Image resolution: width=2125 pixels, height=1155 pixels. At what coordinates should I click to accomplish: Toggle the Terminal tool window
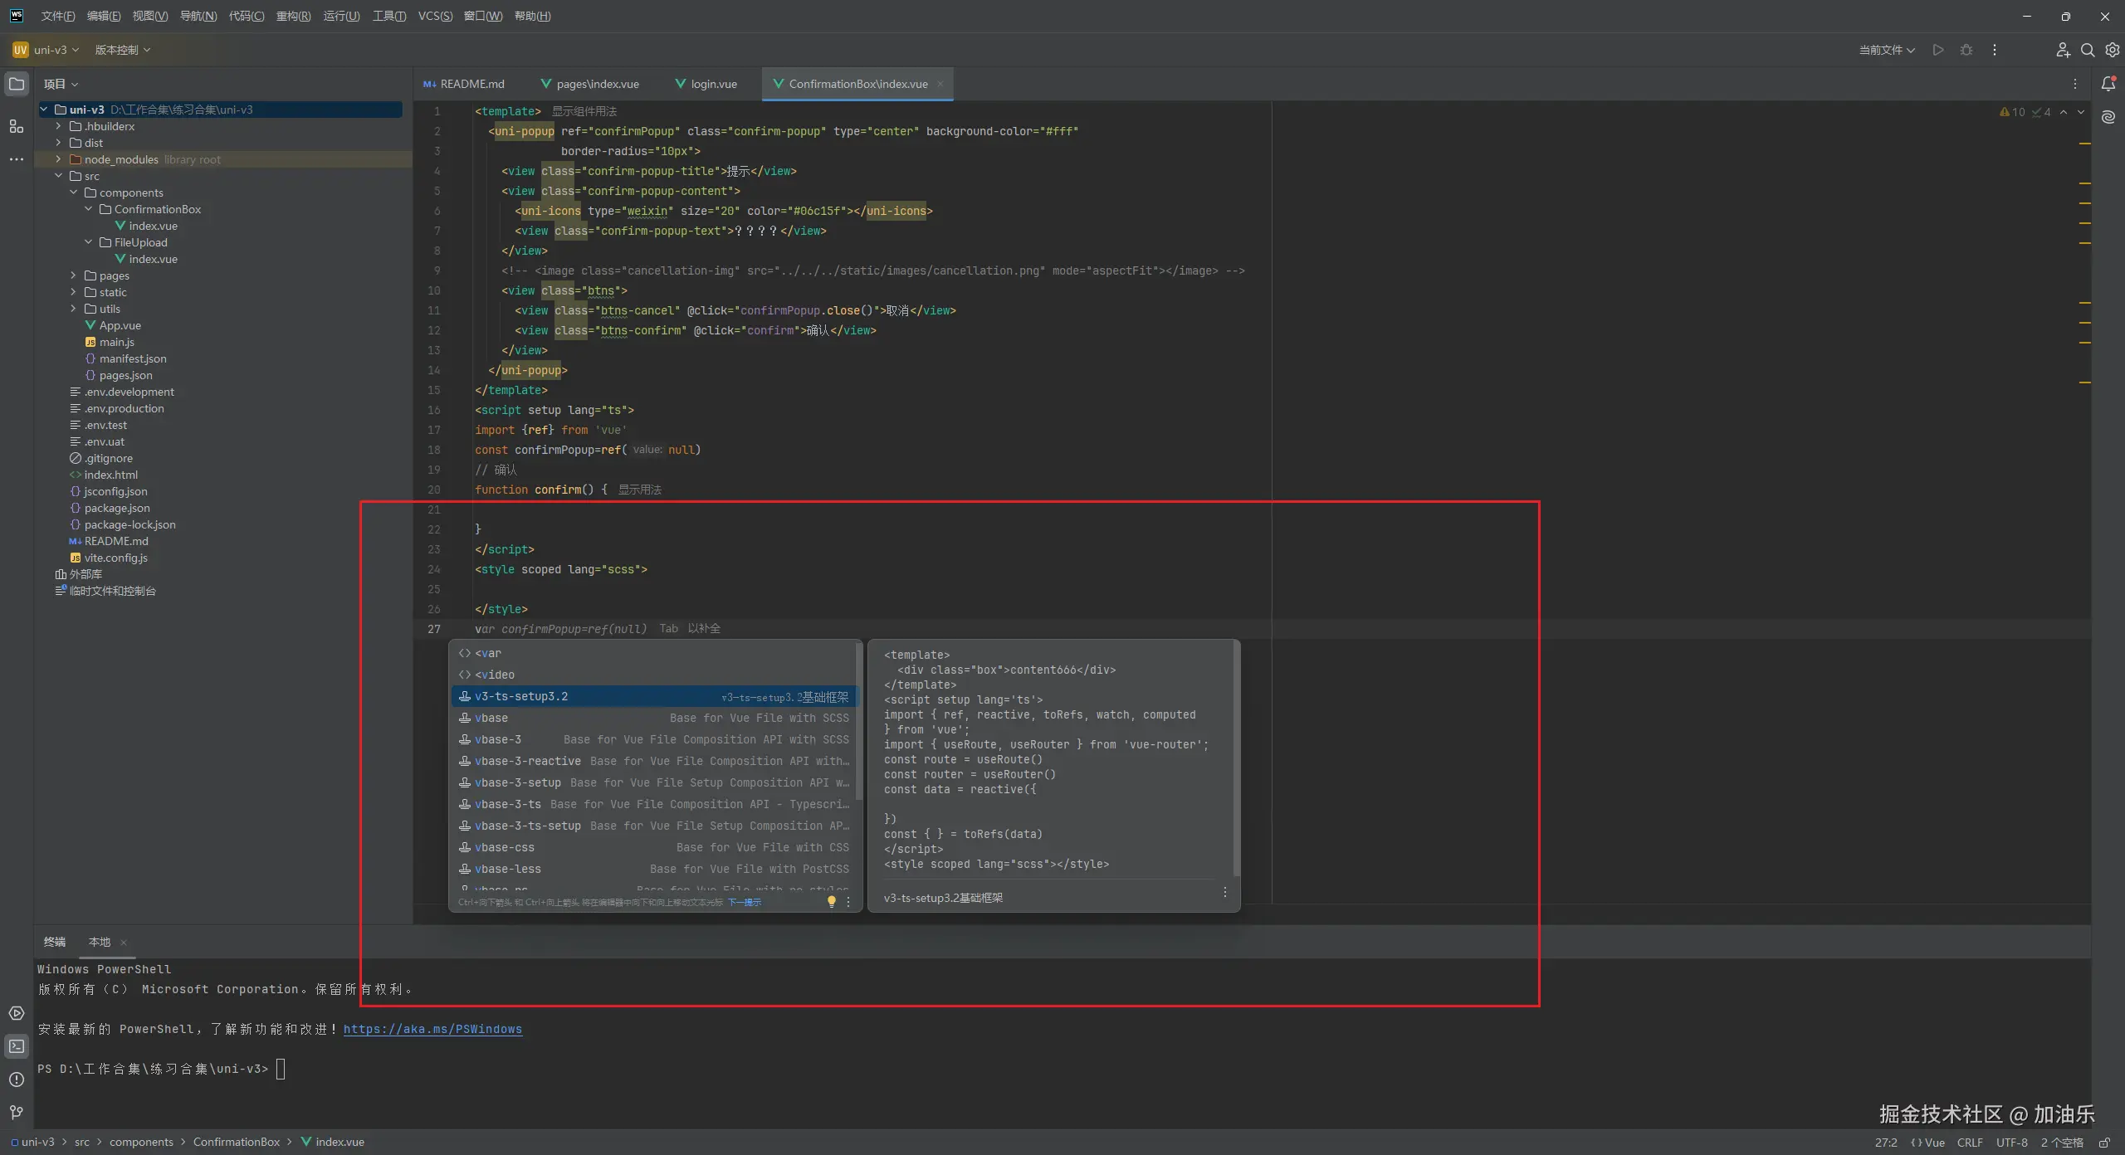tap(17, 1045)
